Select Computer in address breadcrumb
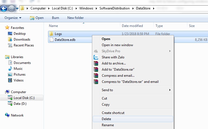208x129 pixels. pos(38,8)
